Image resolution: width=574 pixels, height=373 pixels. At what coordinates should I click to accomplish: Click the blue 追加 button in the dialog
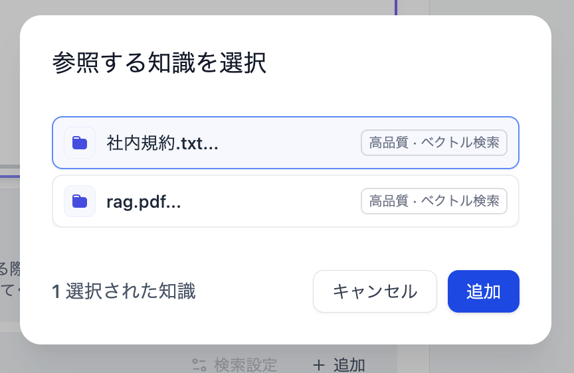(483, 291)
